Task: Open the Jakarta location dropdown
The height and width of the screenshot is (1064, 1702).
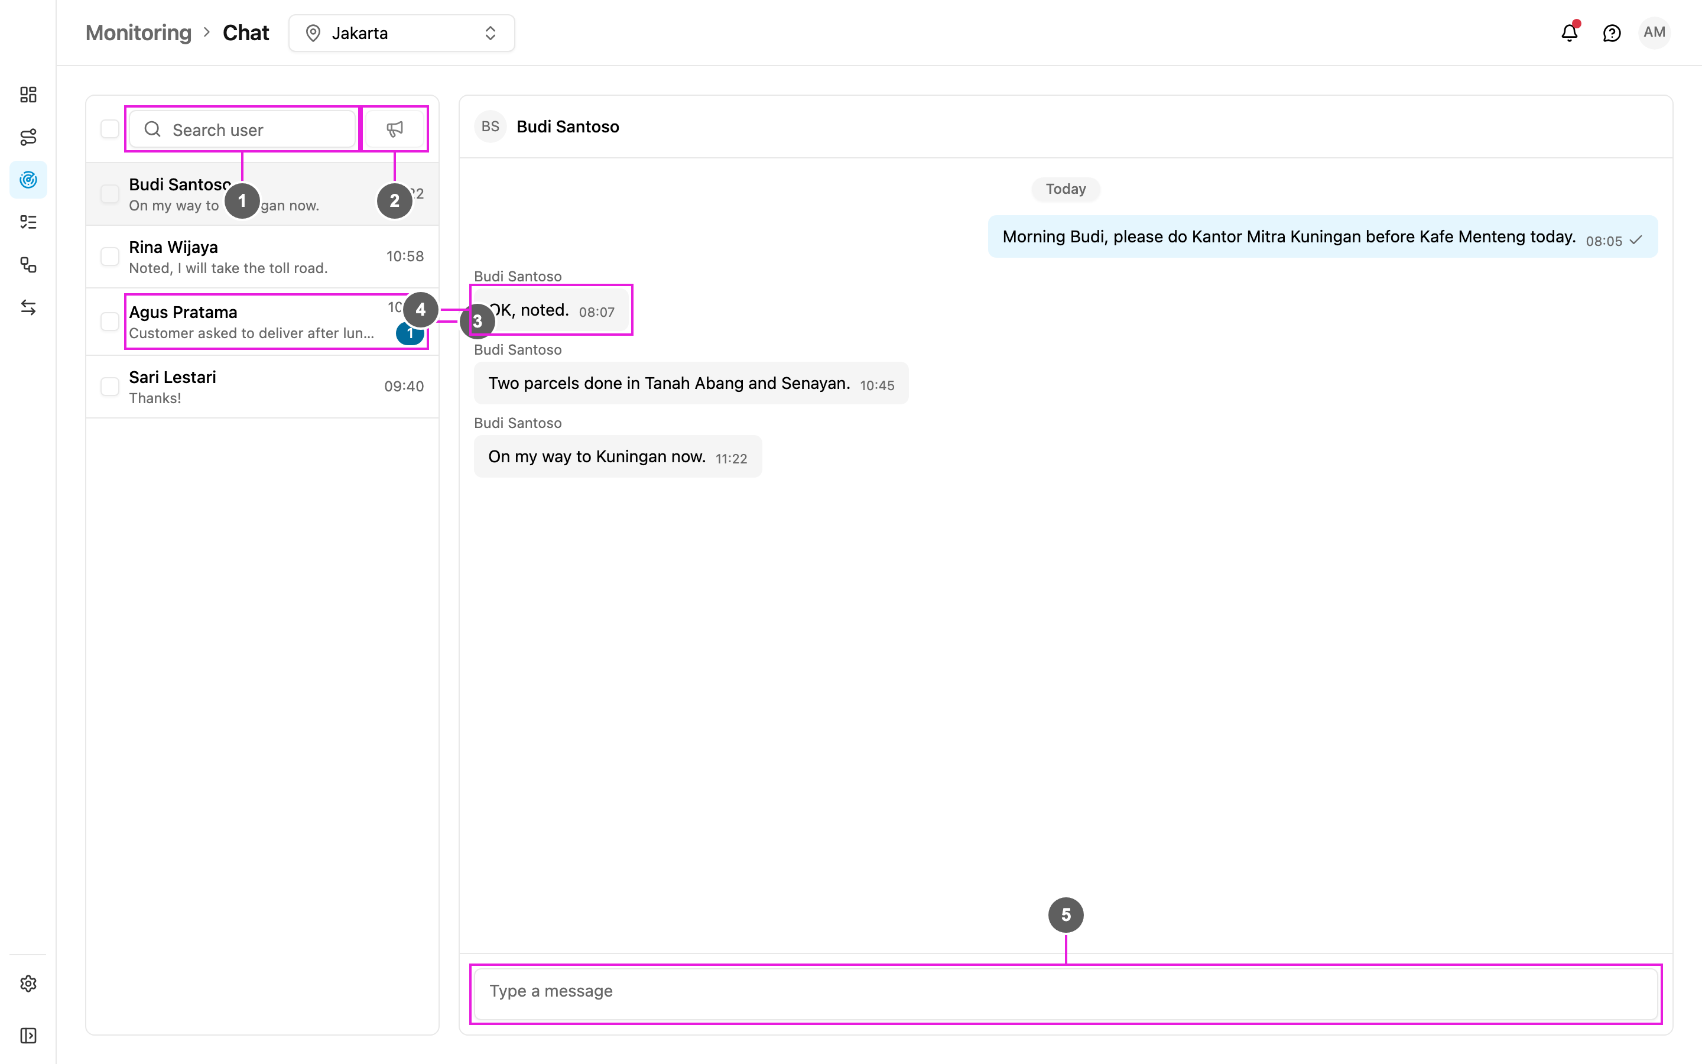Action: coord(402,33)
